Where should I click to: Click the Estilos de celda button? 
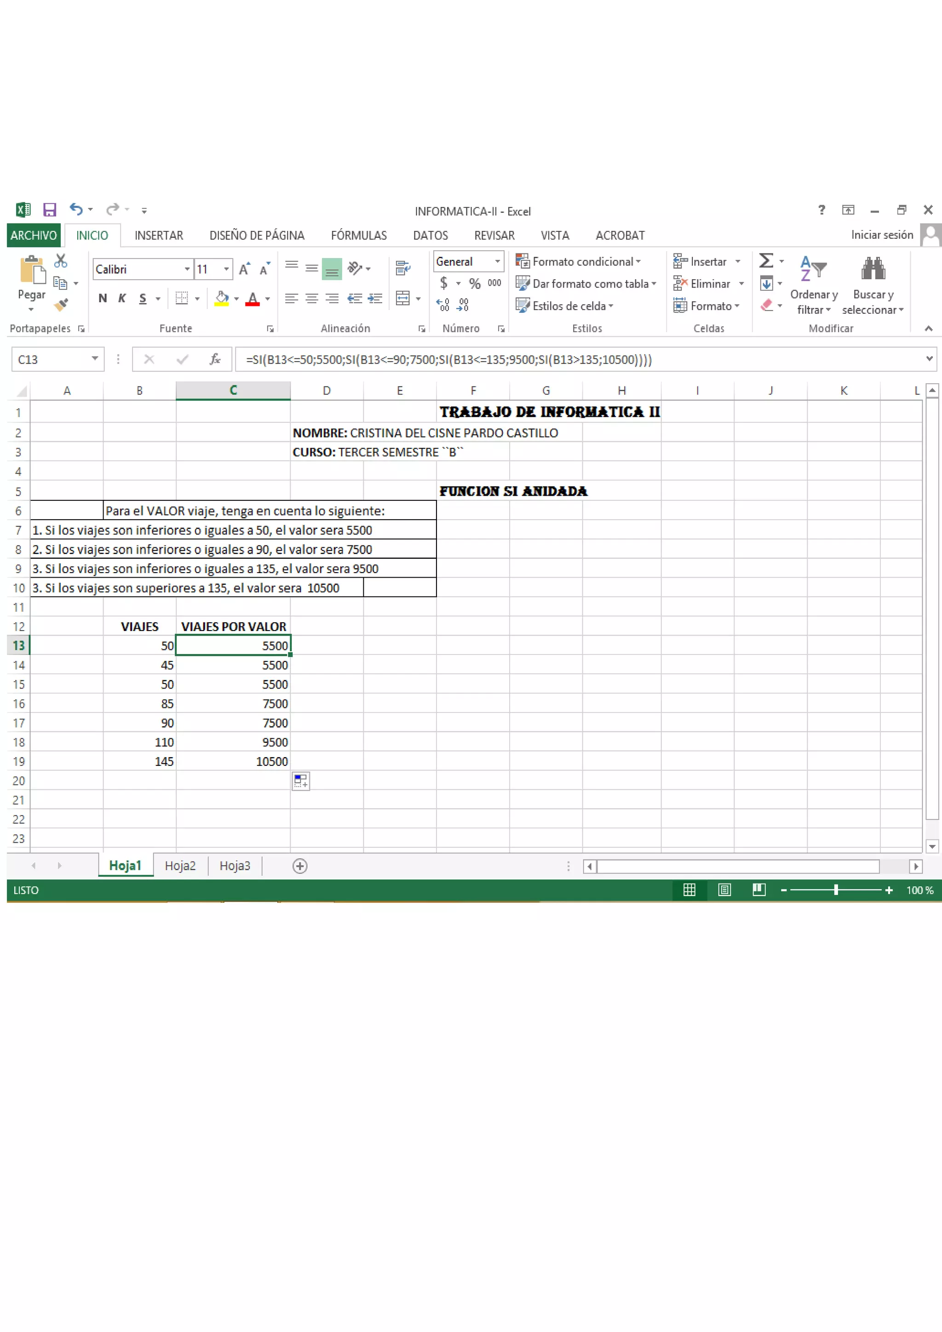coord(569,306)
